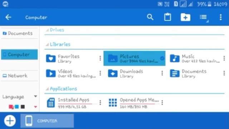Tap the back arrow in top bar
The image size is (229, 129).
(x=8, y=17)
